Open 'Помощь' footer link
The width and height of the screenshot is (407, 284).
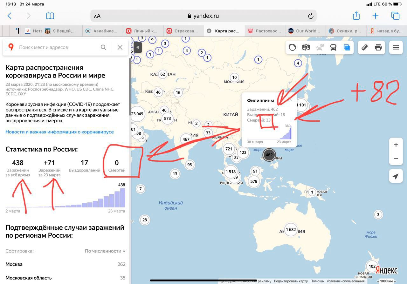click(x=317, y=281)
